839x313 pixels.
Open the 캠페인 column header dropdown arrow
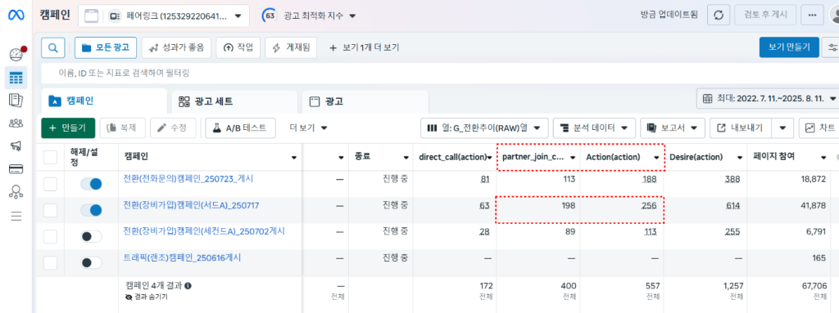(294, 158)
